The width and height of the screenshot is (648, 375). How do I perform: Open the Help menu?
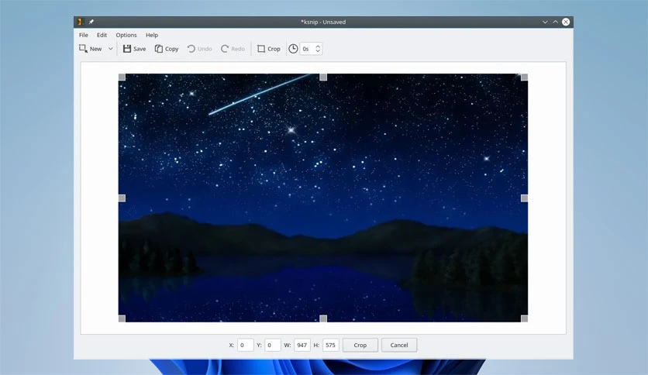(152, 35)
